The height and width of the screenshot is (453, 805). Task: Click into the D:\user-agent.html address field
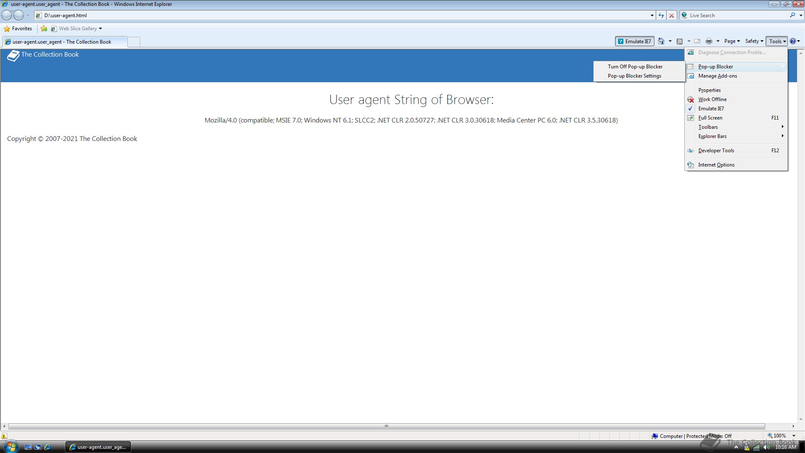click(x=345, y=16)
